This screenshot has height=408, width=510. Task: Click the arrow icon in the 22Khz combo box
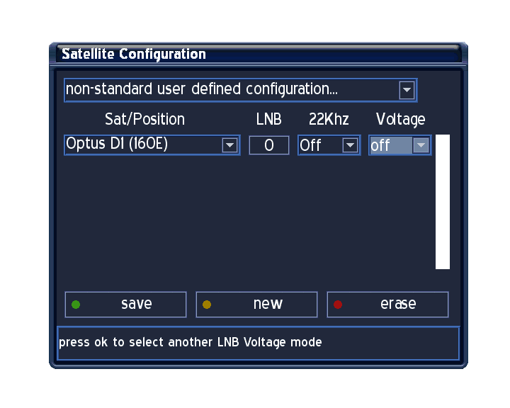pyautogui.click(x=350, y=145)
